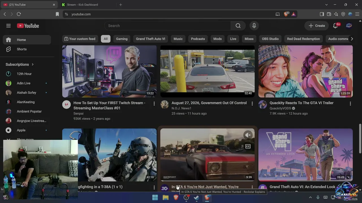The width and height of the screenshot is (362, 203).
Task: Open the N.O.J. News1 channel link
Action: pos(182,108)
